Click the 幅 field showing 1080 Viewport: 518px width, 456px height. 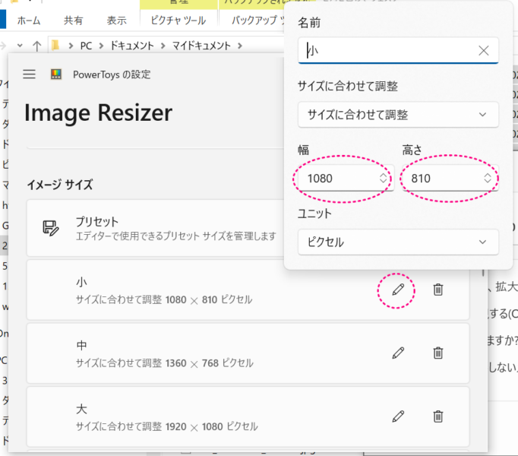click(x=346, y=179)
